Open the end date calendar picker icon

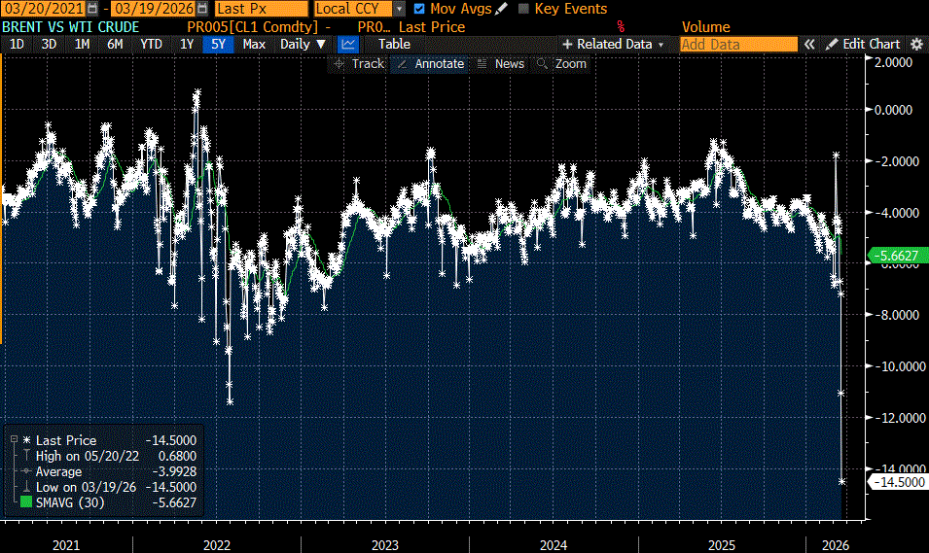(x=203, y=9)
